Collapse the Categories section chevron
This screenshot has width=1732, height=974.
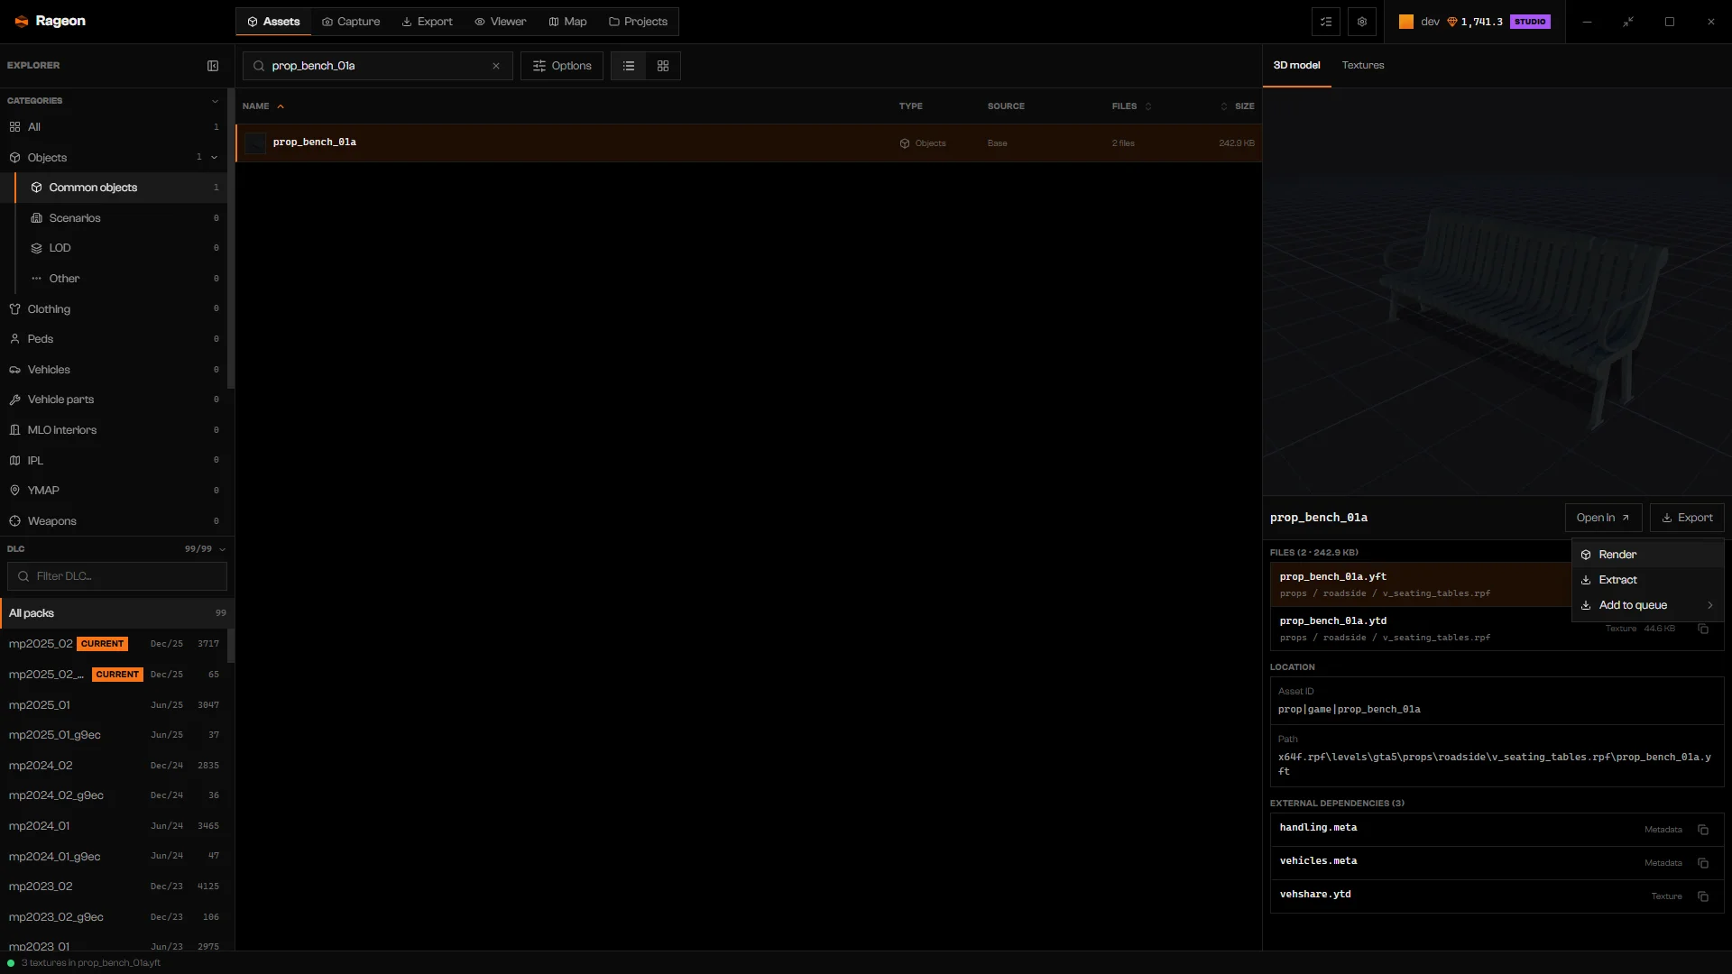215,101
